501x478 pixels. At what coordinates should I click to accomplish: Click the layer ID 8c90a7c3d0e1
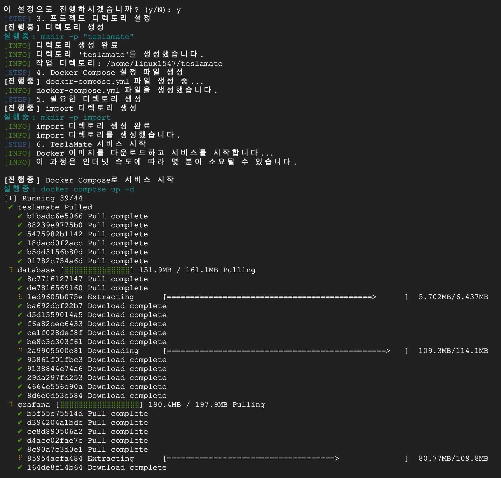pos(55,450)
